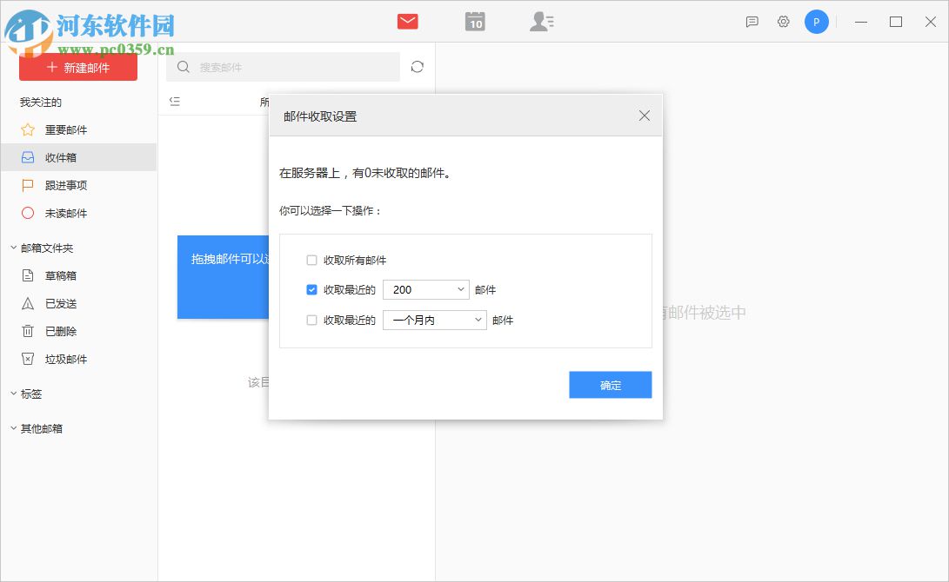The width and height of the screenshot is (949, 582).
Task: Enable the 收取所有邮件 checkbox
Action: [x=310, y=260]
